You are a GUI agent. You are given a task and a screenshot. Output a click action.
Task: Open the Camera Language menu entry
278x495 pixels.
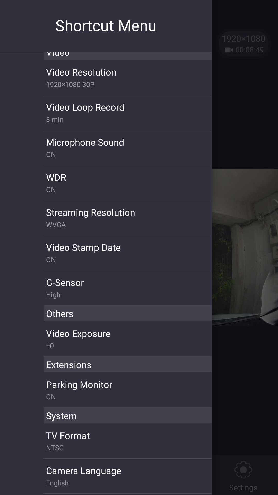(x=127, y=476)
